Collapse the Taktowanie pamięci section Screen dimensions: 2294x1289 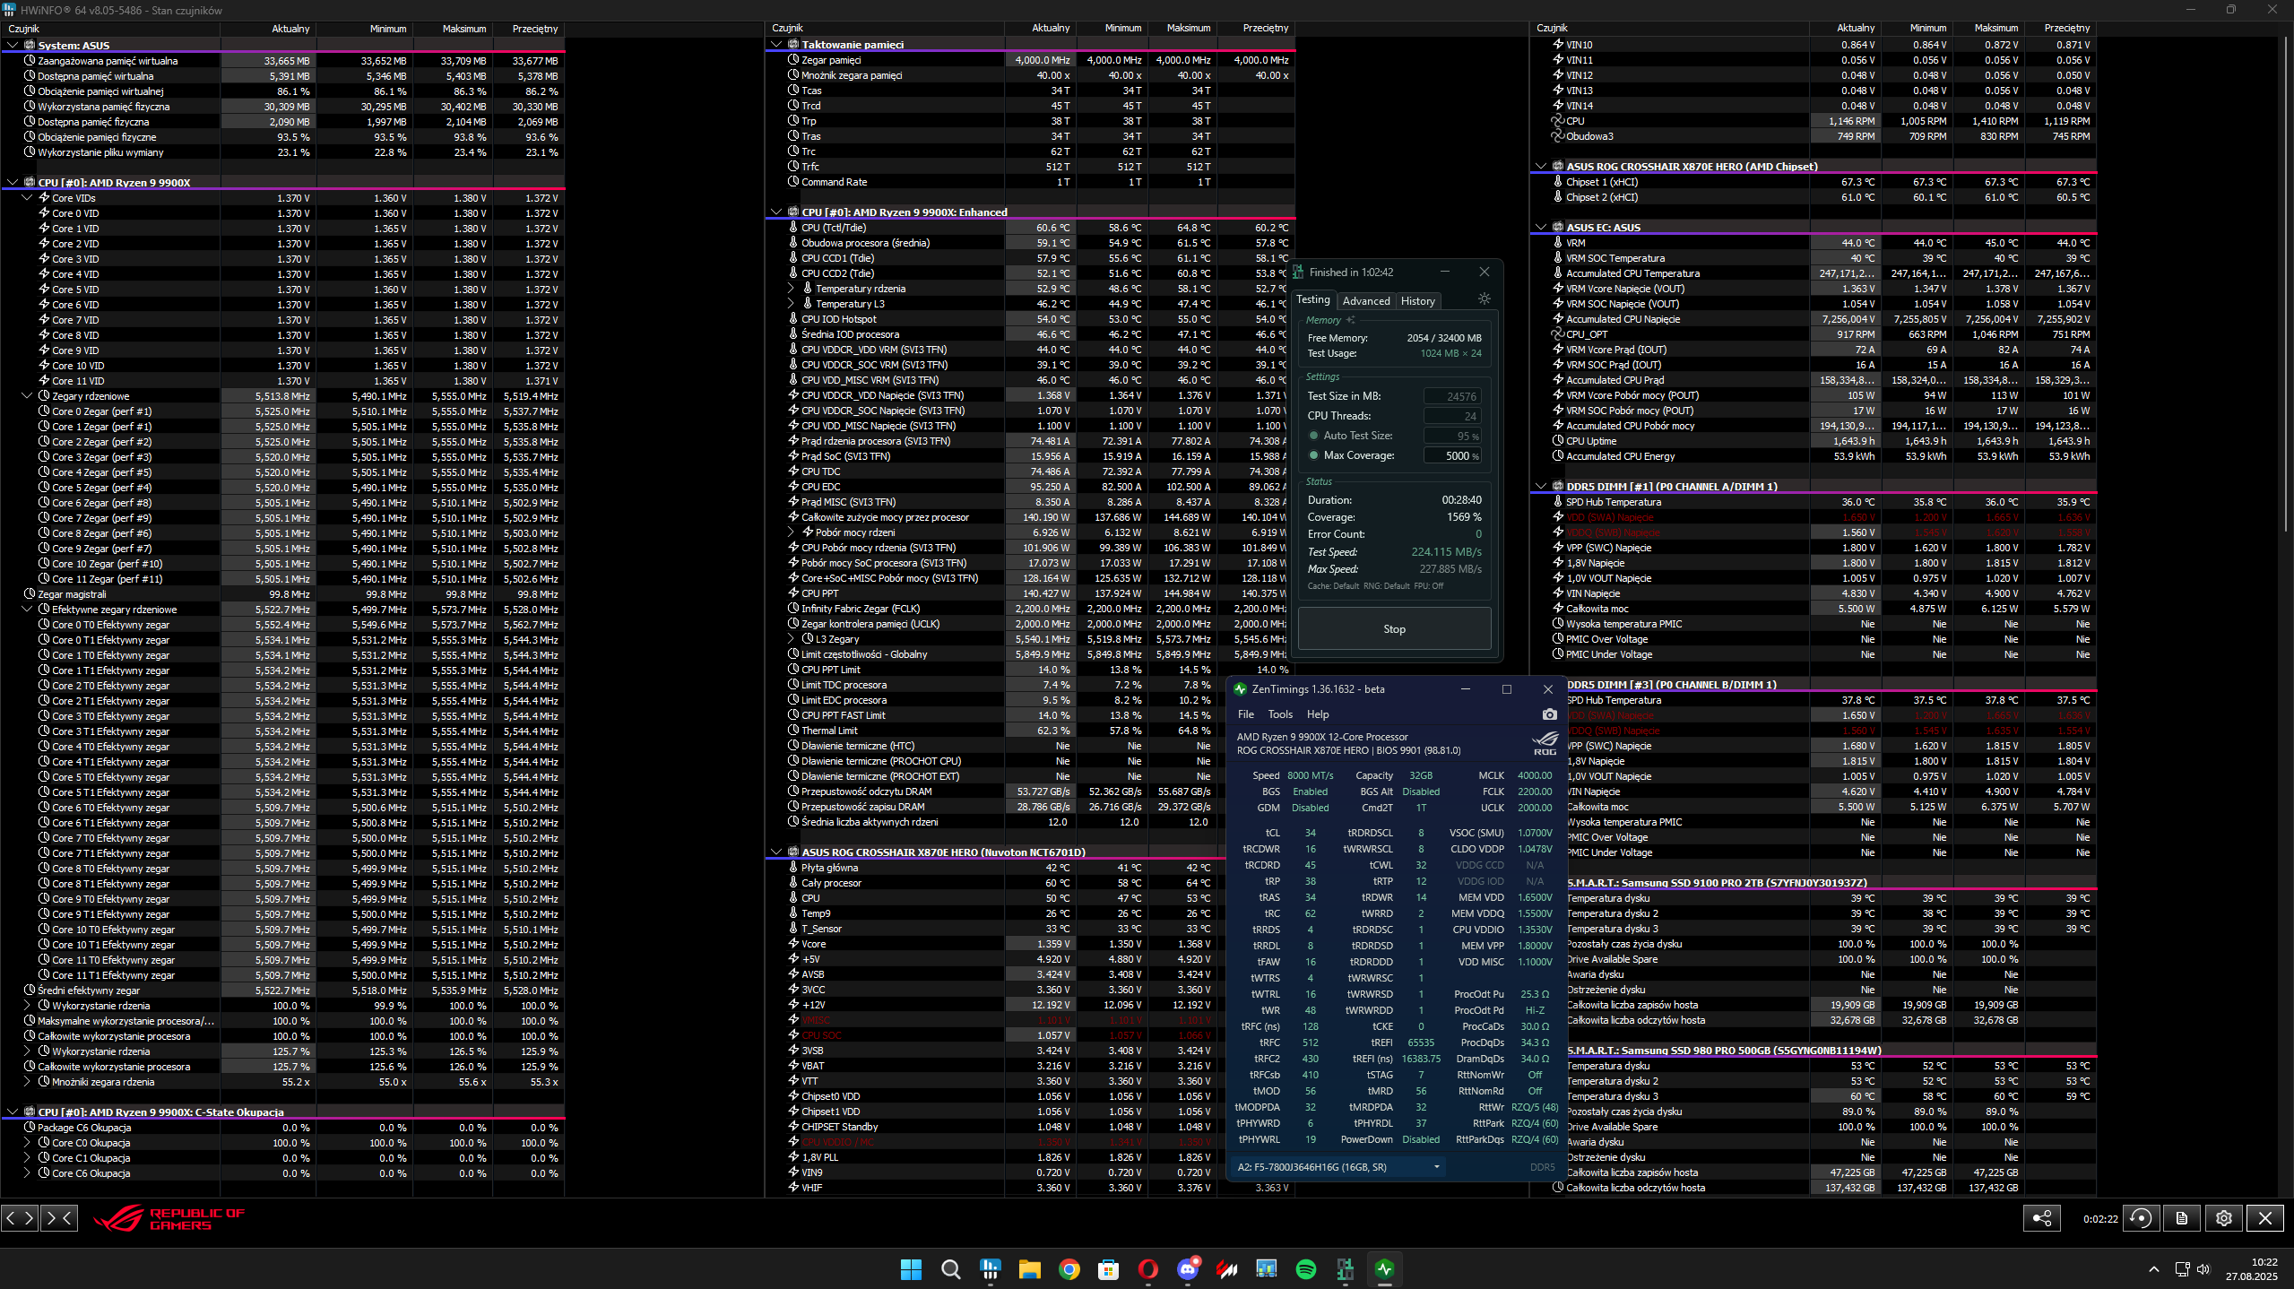776,44
